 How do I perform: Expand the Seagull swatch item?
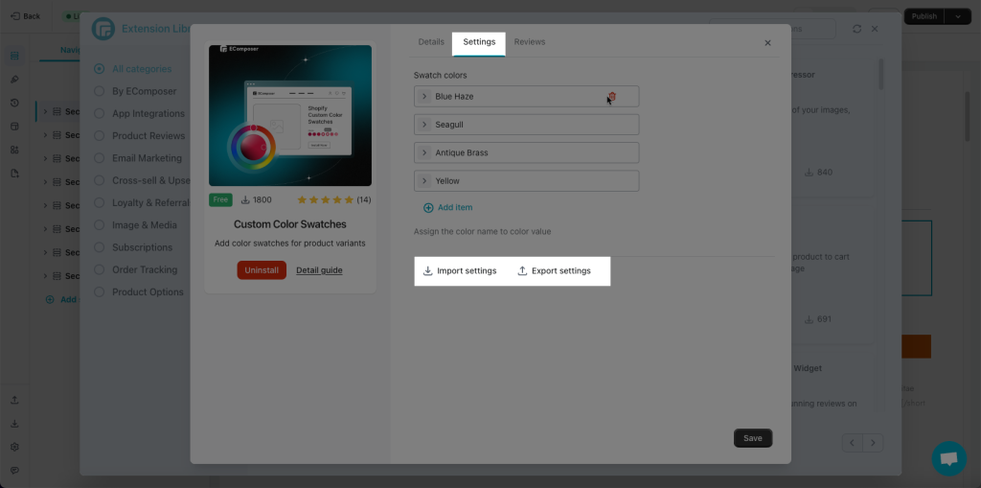(x=424, y=125)
